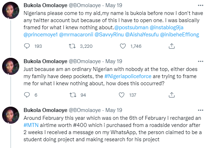Open the #MTN hashtag
The image size is (209, 148).
coord(31,125)
